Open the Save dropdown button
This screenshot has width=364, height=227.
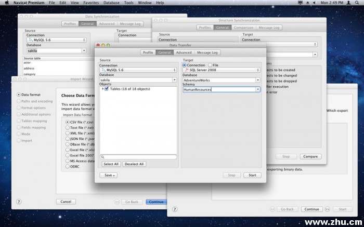point(109,175)
